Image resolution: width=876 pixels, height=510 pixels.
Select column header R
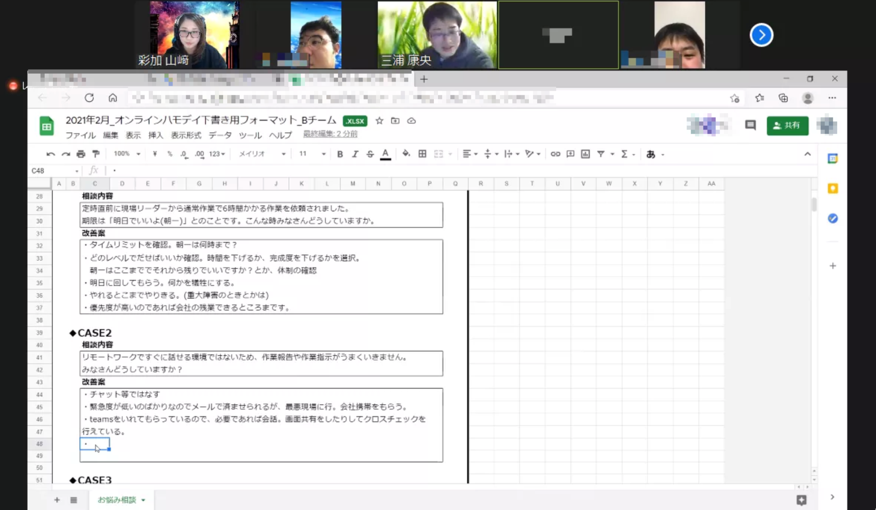(x=480, y=183)
